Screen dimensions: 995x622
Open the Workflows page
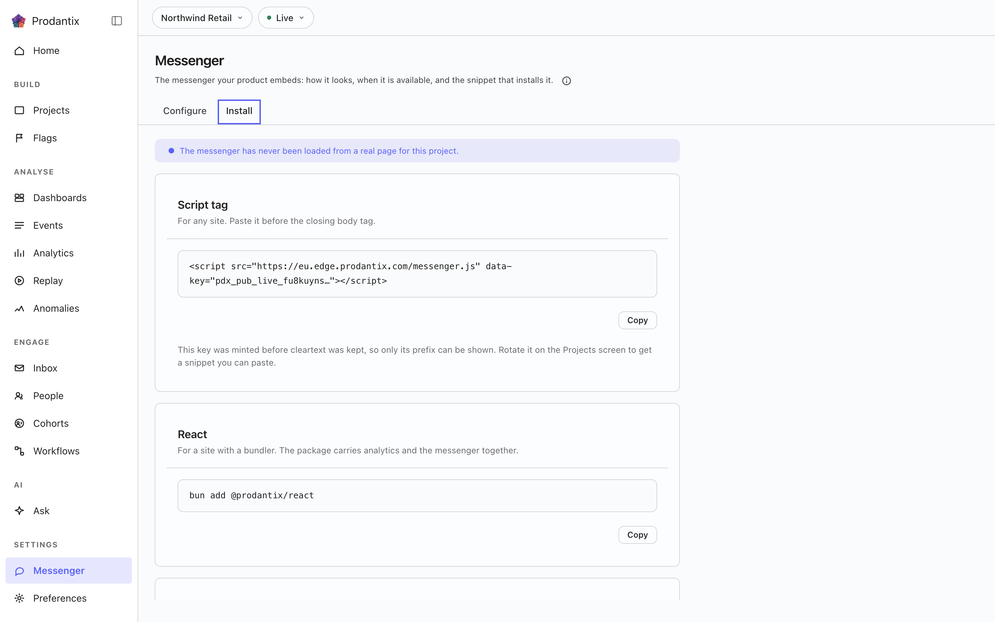point(69,451)
